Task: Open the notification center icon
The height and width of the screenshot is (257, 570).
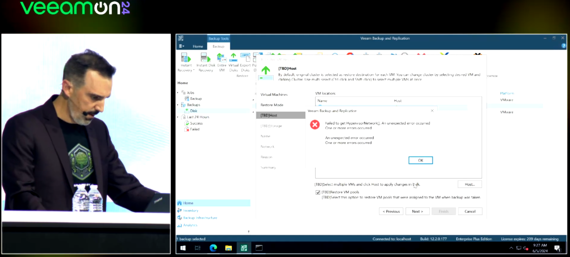Action: tap(557, 248)
